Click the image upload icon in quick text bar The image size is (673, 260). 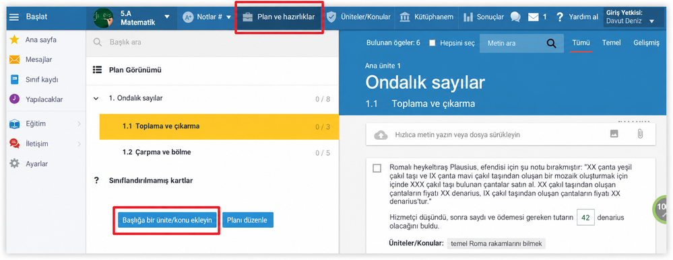pos(614,134)
